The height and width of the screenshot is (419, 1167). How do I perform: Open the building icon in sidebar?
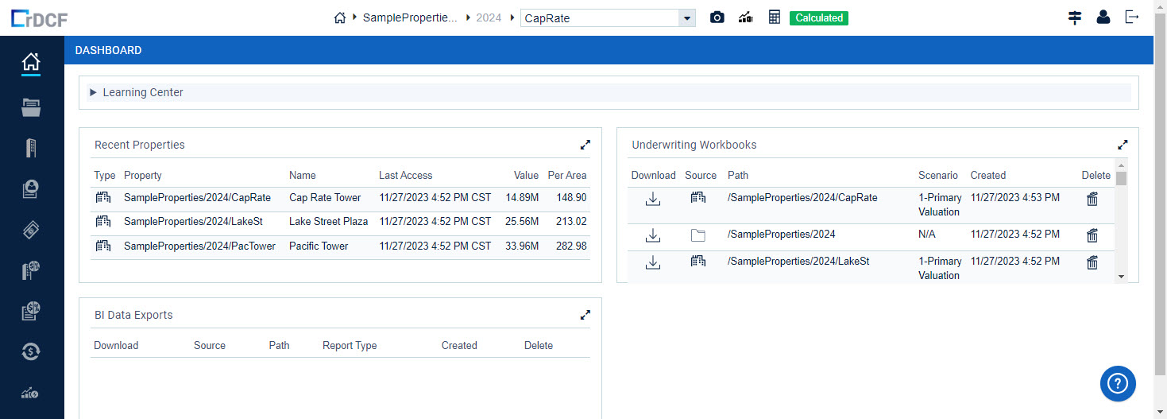coord(31,148)
